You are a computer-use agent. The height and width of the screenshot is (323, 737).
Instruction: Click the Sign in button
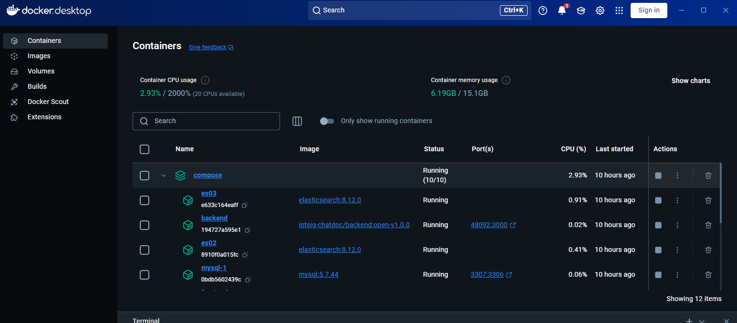pos(649,10)
